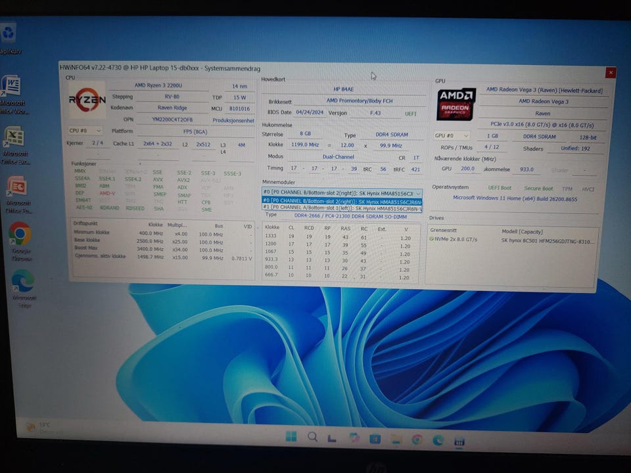
Task: Choose module #1 CHANNEL A slot 1(left)
Action: [x=342, y=208]
